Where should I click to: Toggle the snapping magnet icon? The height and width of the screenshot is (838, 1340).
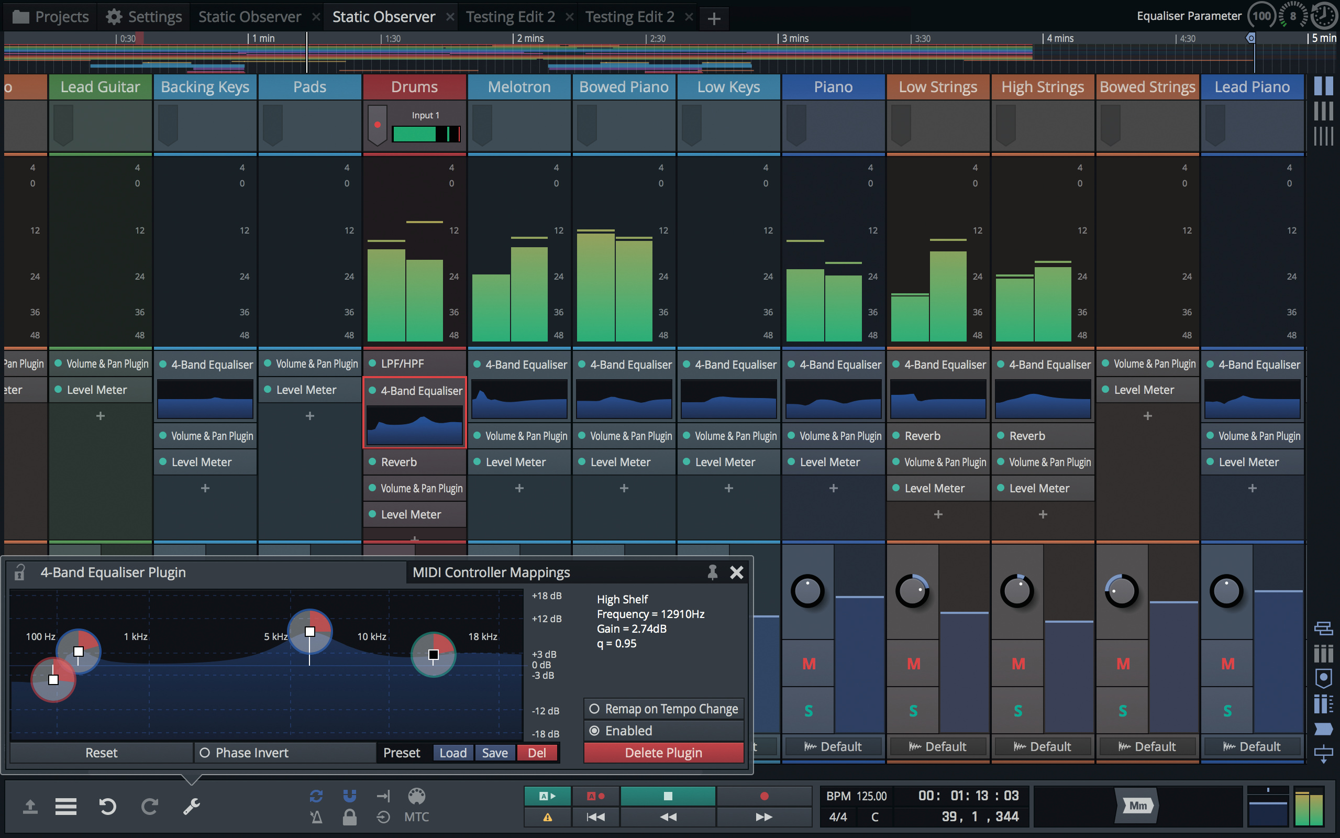(350, 796)
